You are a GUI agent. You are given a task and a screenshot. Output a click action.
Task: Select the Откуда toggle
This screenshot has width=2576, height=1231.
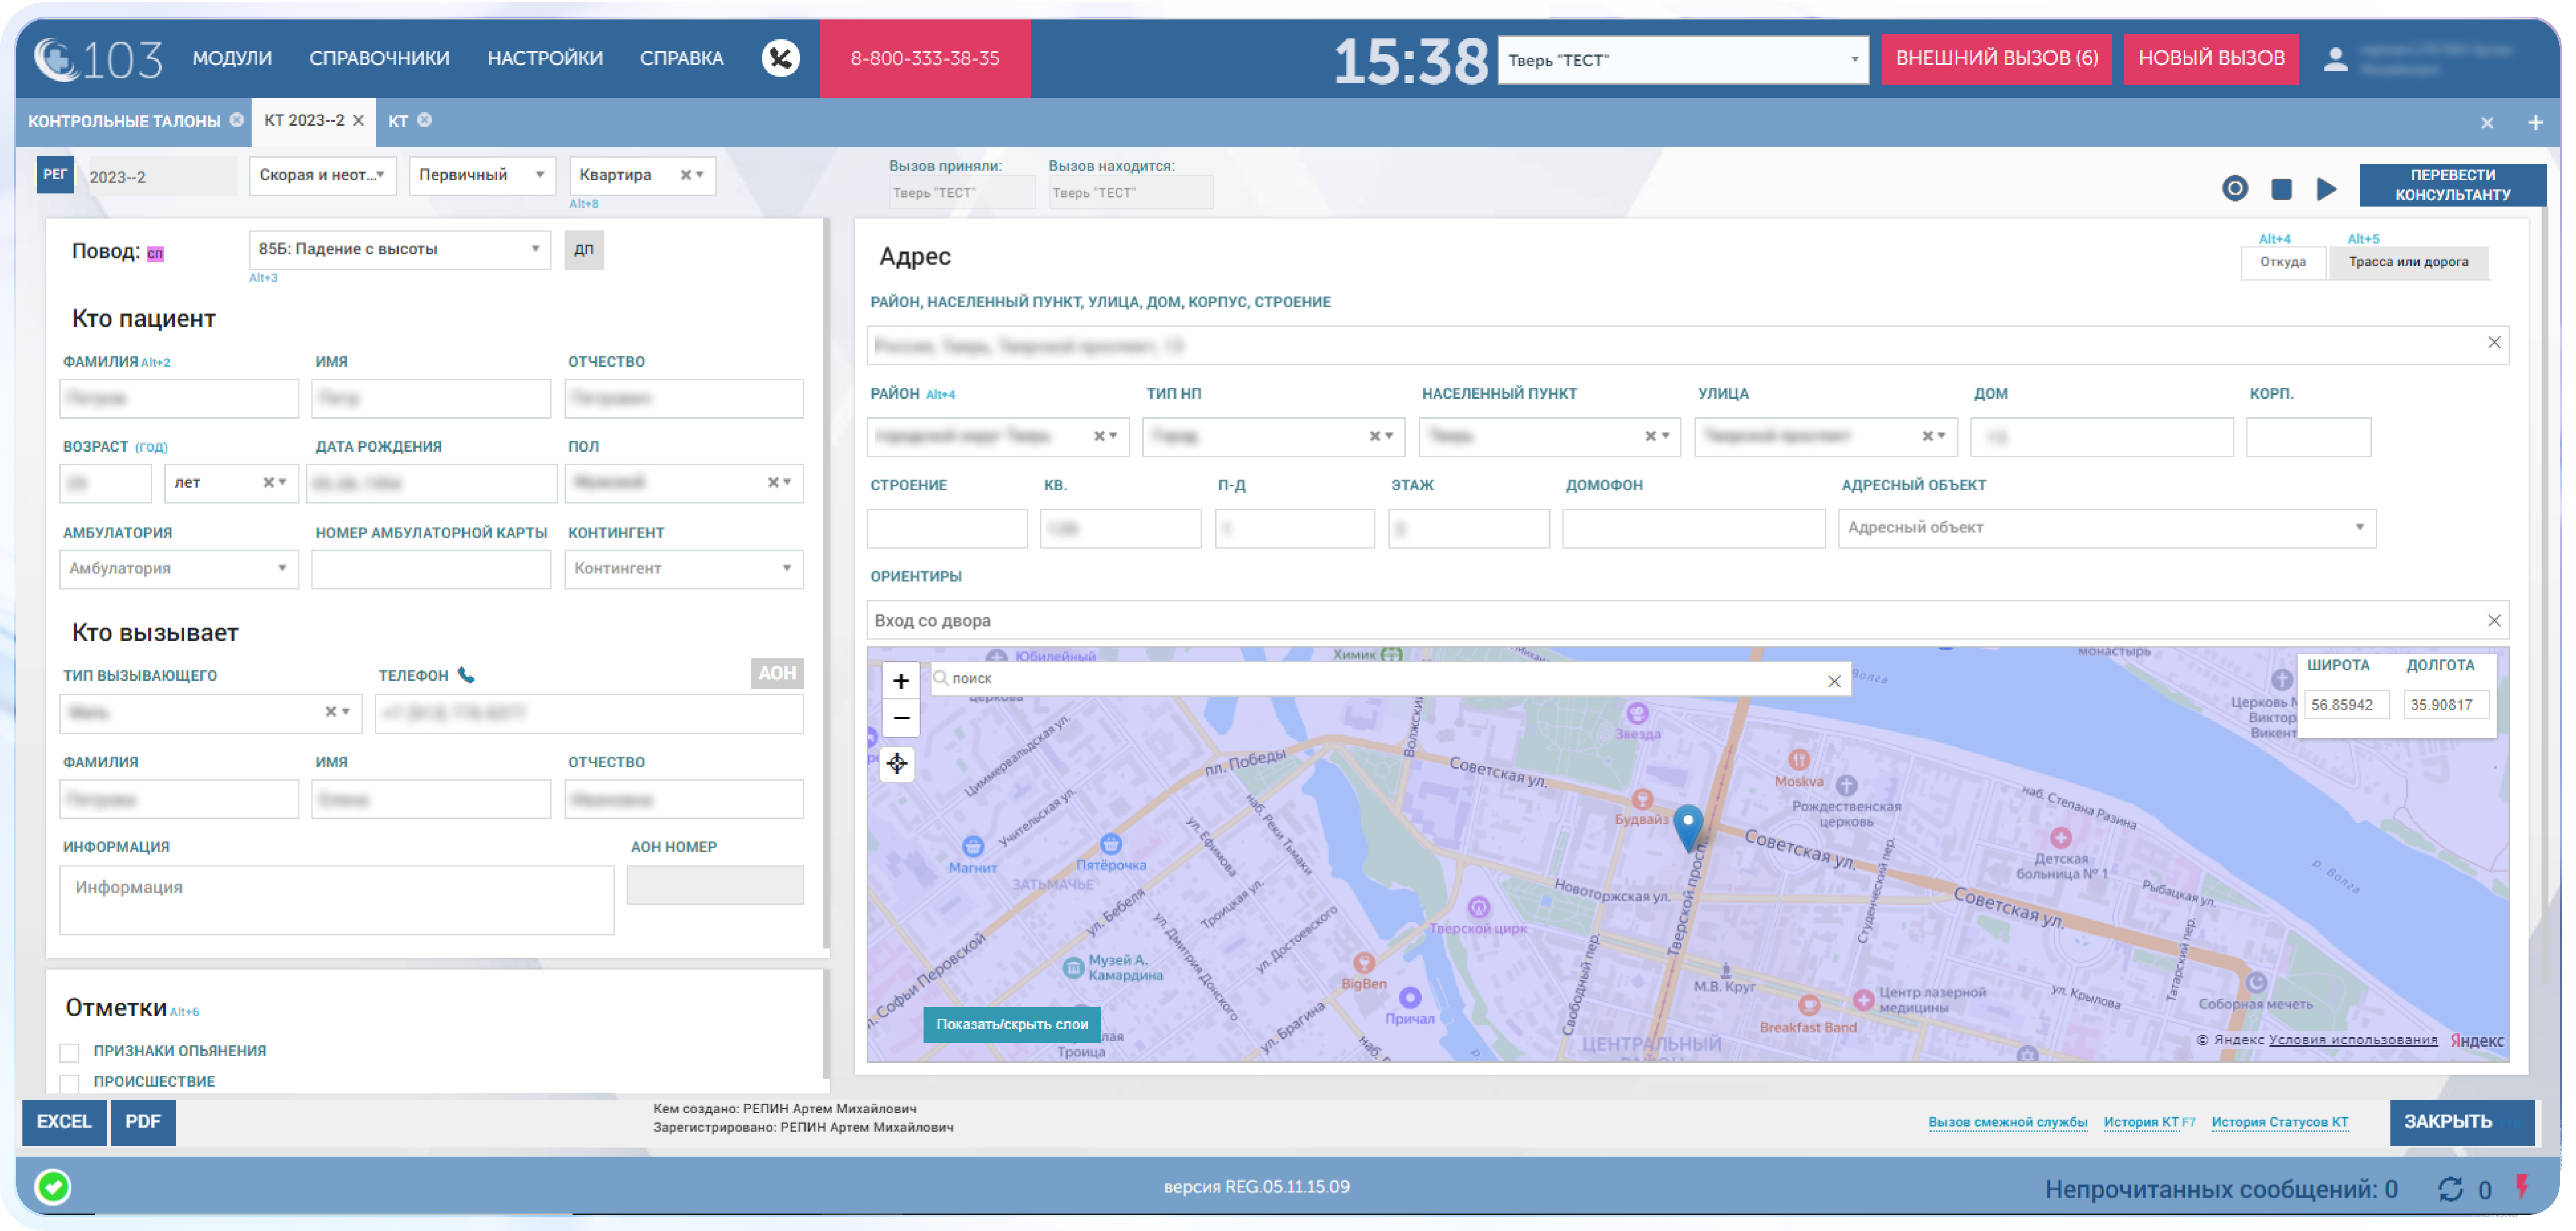coord(2282,262)
